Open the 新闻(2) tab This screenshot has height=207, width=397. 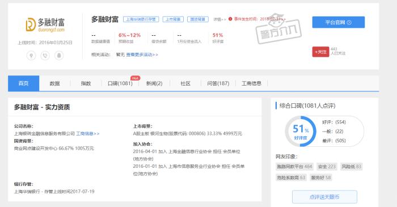(x=154, y=83)
